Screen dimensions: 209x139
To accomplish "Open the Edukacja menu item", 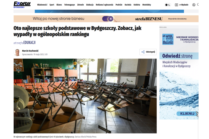I will pos(90,5).
